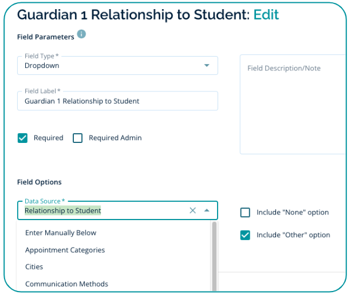
Task: Check the Include "None" option checkbox
Action: pos(245,213)
